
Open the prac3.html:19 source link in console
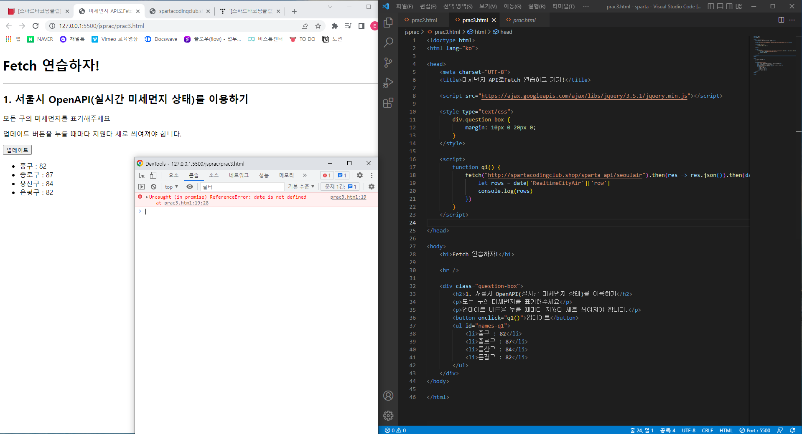click(x=348, y=197)
